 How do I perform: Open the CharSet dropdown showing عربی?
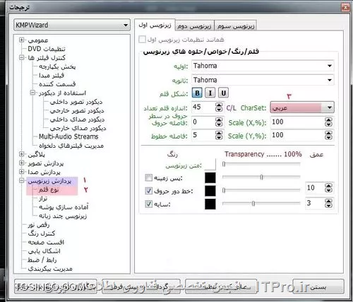(x=302, y=108)
